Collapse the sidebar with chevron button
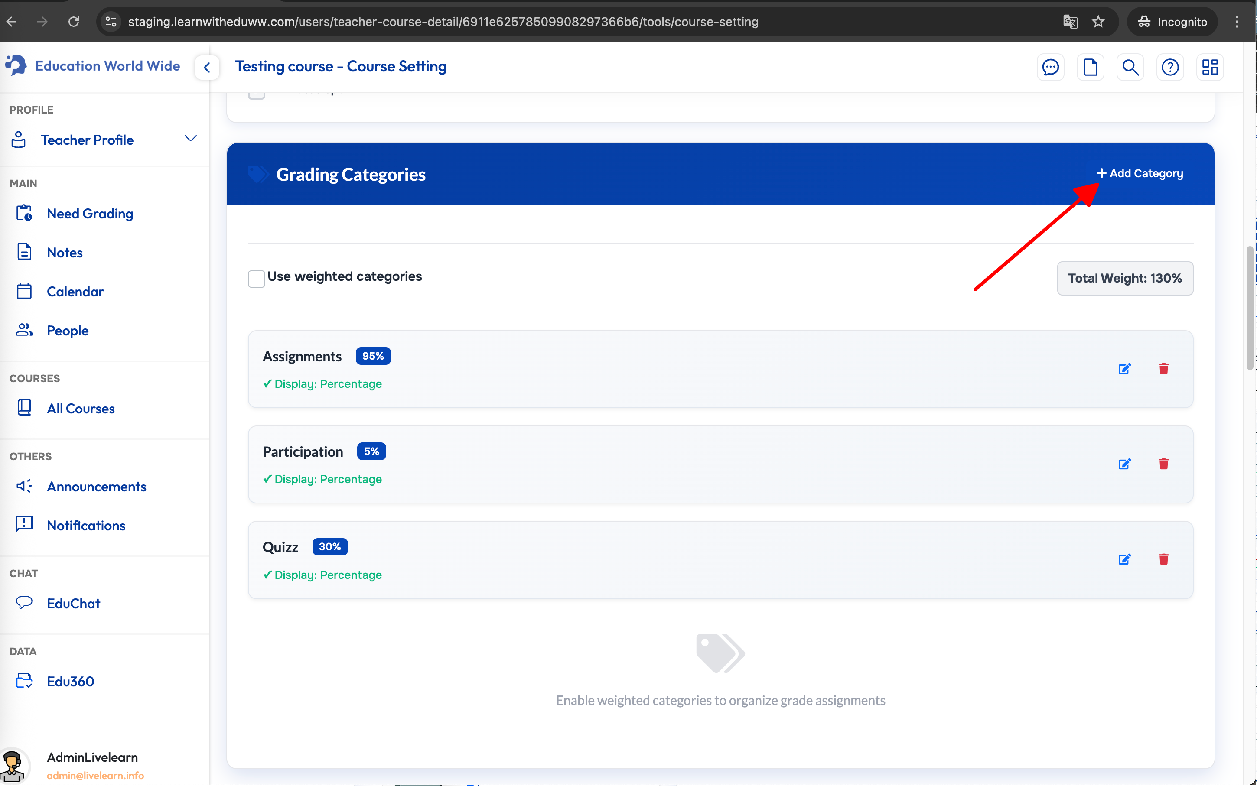The image size is (1257, 786). (207, 68)
